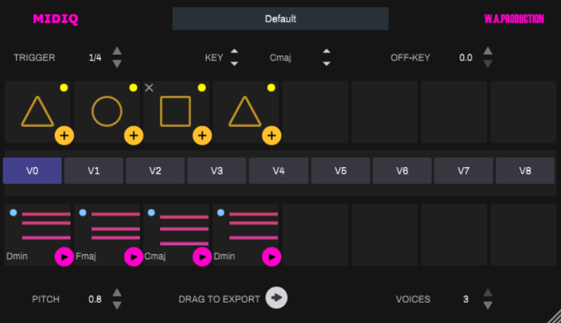
Task: Change Cmaj scale with up arrow
Action: point(326,51)
